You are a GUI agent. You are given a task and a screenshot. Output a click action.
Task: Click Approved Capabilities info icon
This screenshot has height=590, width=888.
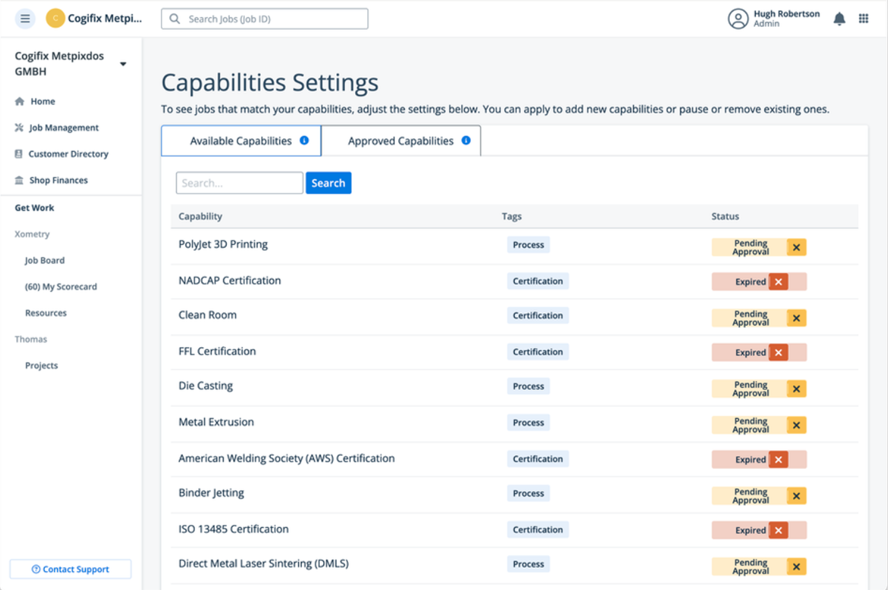click(x=466, y=140)
